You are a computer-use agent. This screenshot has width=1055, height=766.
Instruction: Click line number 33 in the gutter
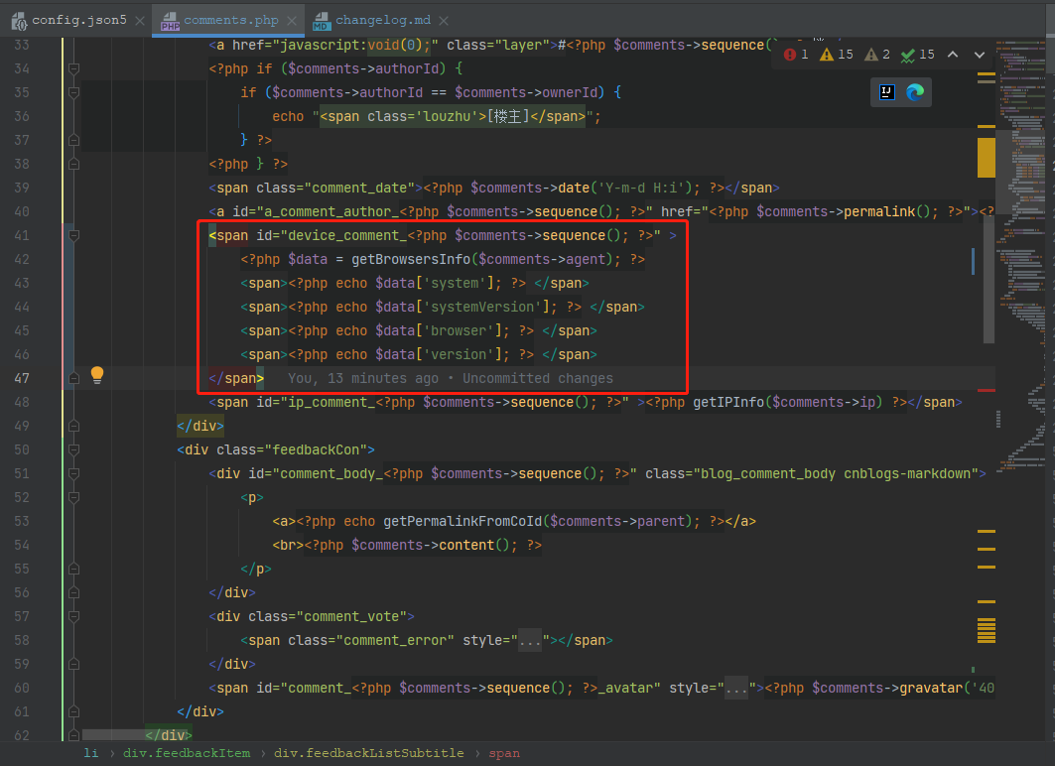pyautogui.click(x=22, y=45)
